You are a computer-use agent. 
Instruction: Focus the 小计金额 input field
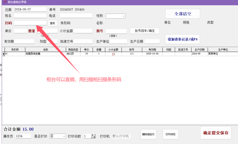83,31
